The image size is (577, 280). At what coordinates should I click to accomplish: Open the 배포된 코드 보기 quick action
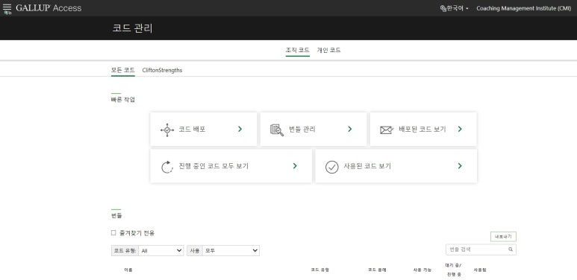[x=423, y=129]
